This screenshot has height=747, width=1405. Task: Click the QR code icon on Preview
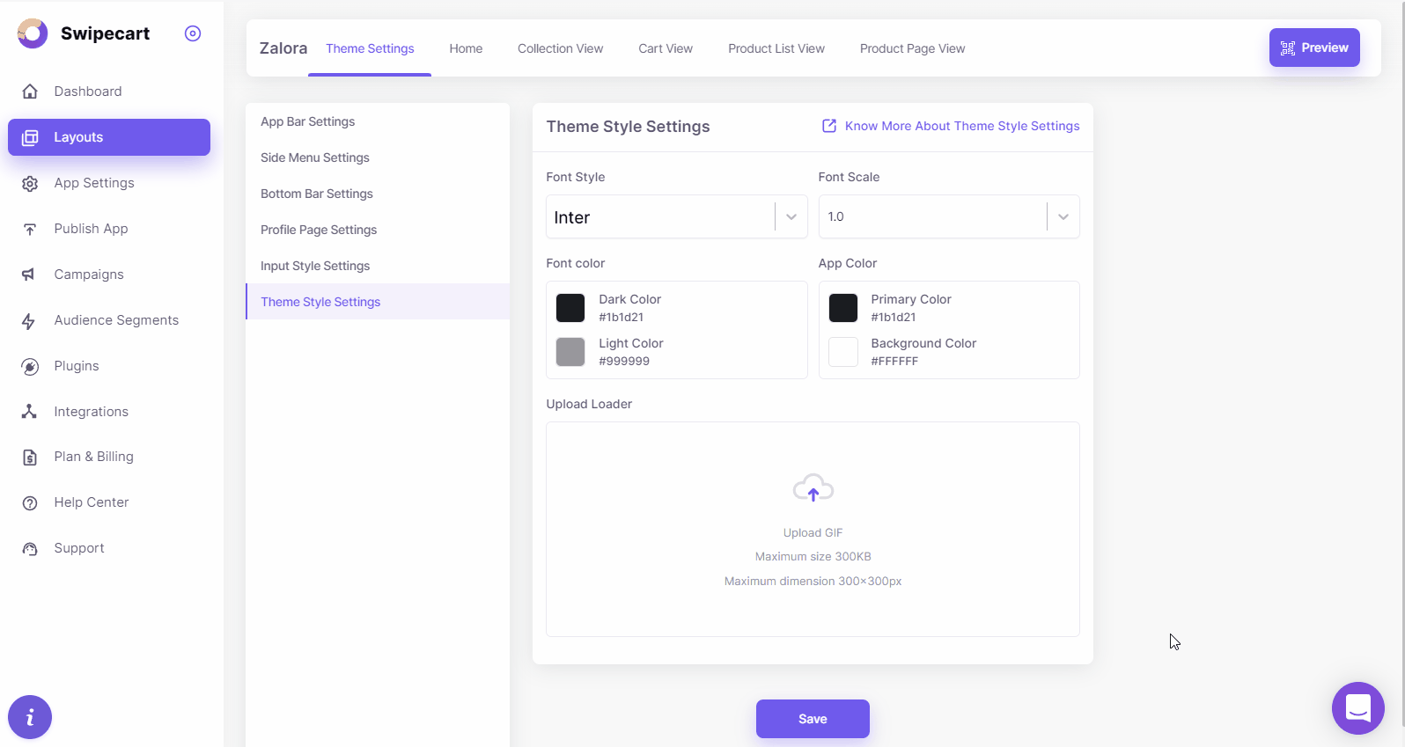click(x=1288, y=48)
